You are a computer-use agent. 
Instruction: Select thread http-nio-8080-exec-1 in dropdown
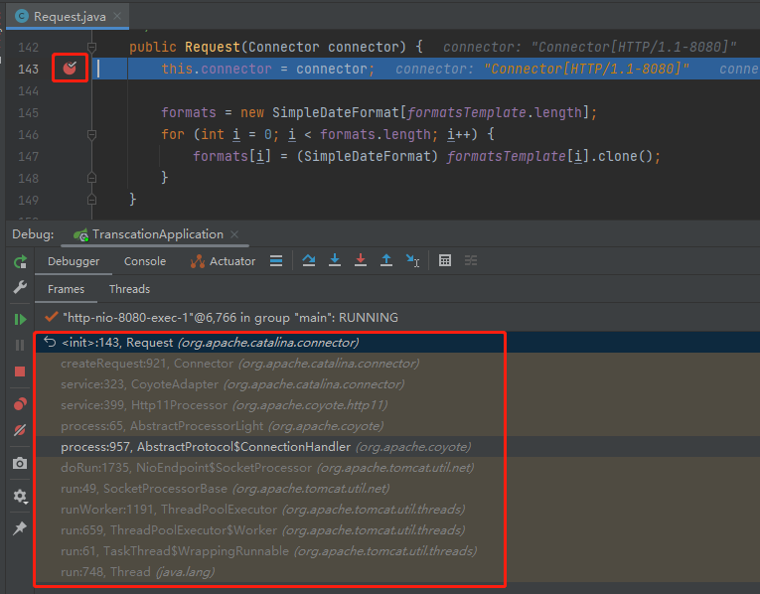[229, 317]
